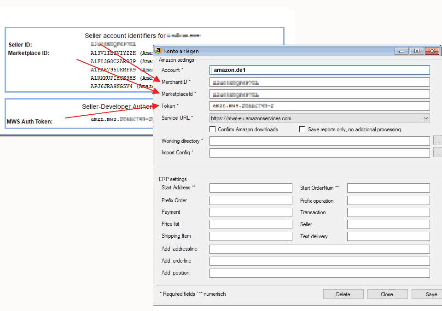Screen dimensions: 442x311
Task: Click the Amazon icon in Konto anlegen title bar
Action: click(x=157, y=51)
